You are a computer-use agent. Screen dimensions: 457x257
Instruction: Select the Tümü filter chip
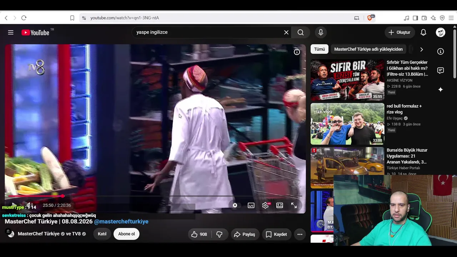click(320, 49)
